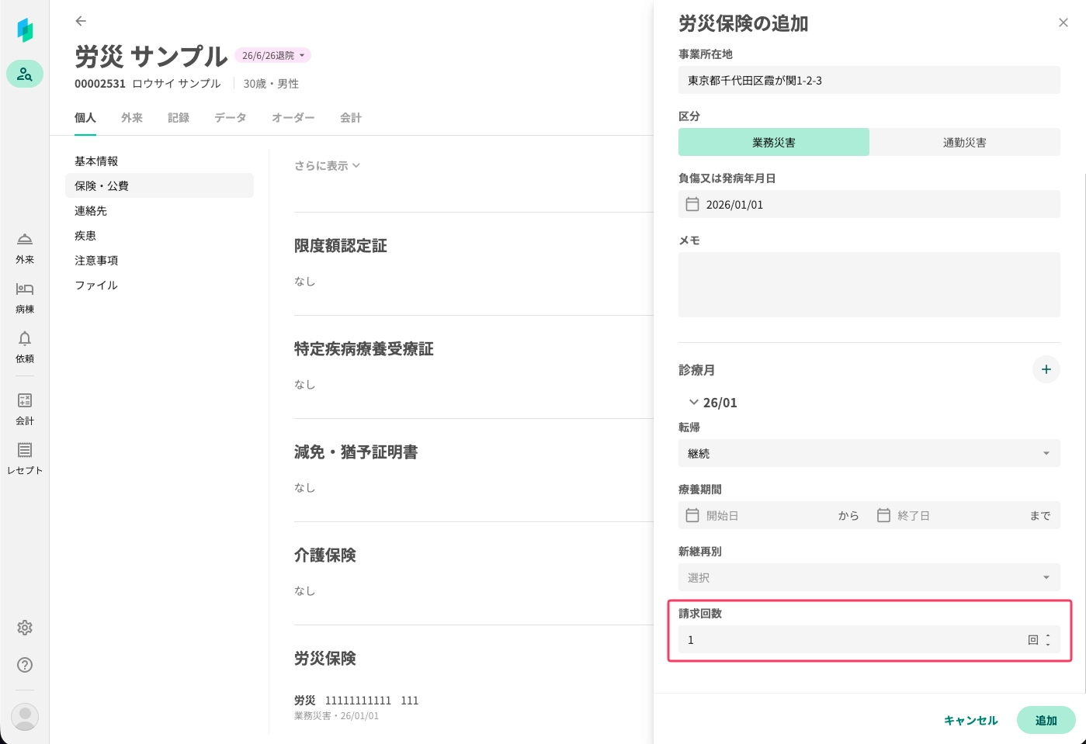Click patient name 労災 サンプル
The height and width of the screenshot is (744, 1086).
click(151, 56)
